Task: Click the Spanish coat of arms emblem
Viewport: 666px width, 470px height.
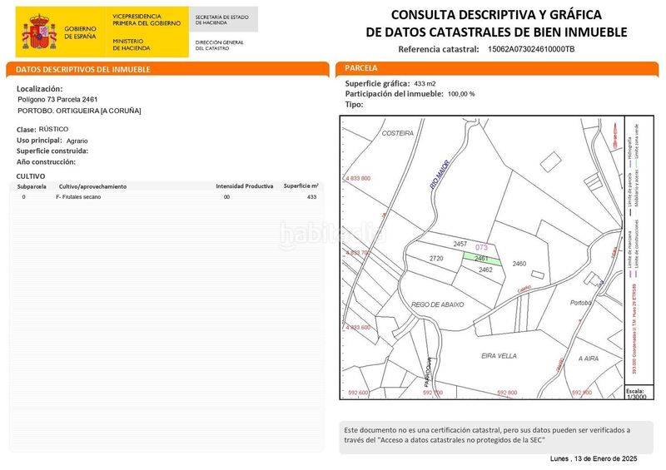Action: coord(39,32)
